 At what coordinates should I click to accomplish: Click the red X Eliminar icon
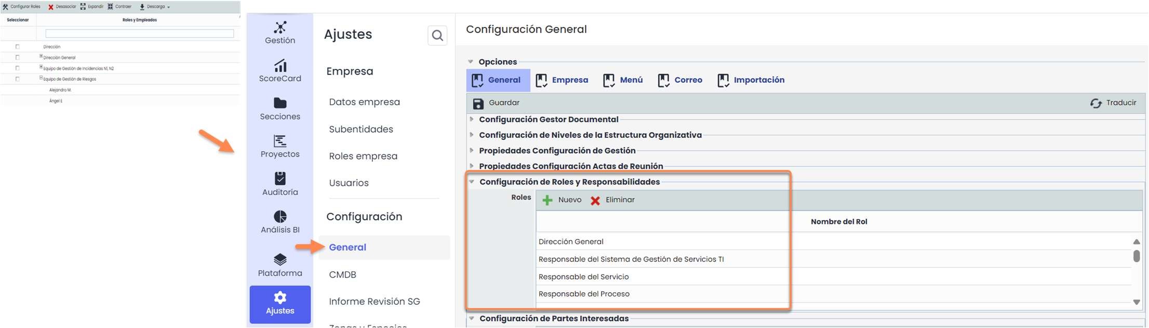point(595,200)
